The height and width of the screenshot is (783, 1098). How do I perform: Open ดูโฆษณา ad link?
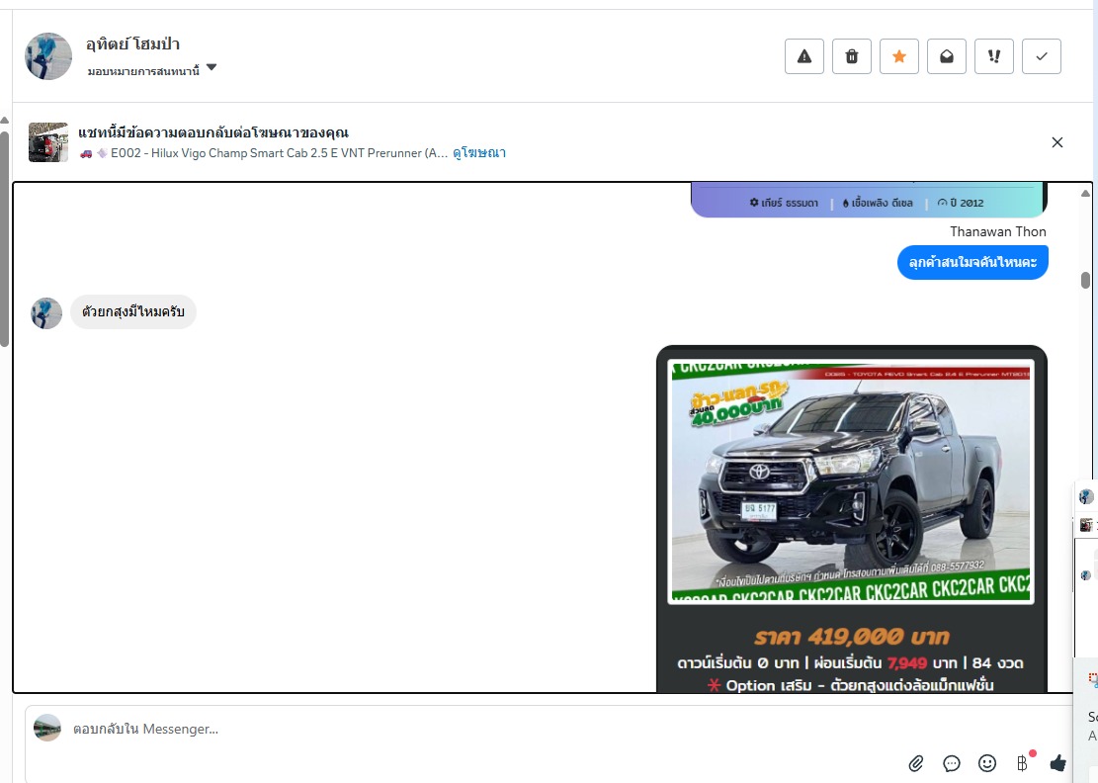pos(479,152)
